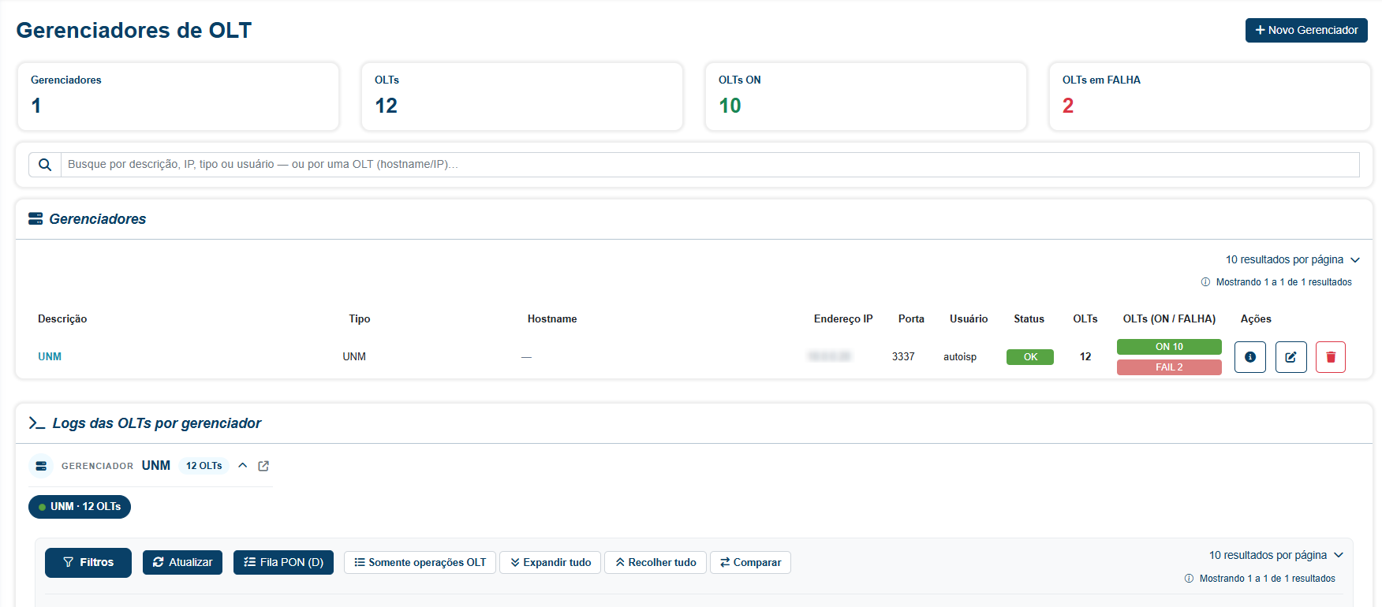Click the 12 OLTs badge beside UNM
Viewport: 1382px width, 607px height.
click(204, 466)
